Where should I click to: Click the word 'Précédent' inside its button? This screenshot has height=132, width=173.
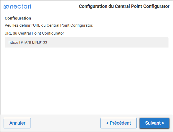click(120, 123)
